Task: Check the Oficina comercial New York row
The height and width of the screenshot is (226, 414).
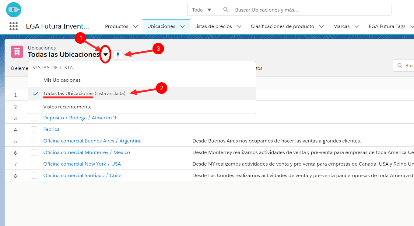Action: [34, 164]
